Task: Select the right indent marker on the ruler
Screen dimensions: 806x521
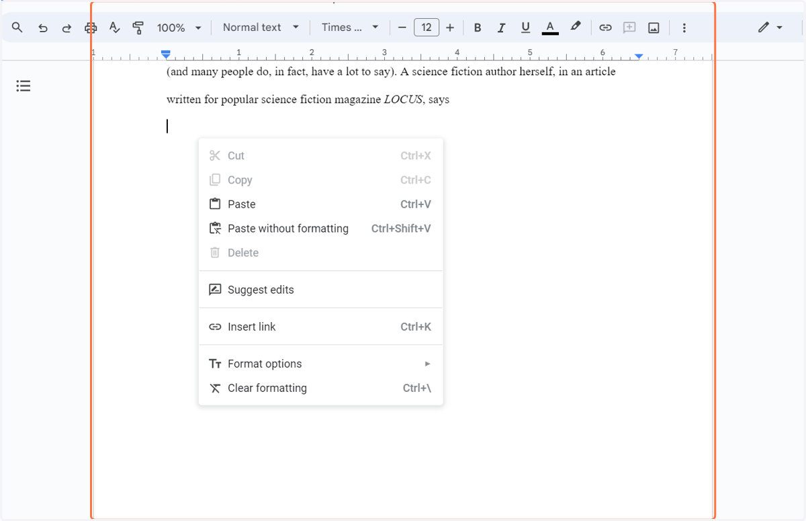Action: point(639,56)
